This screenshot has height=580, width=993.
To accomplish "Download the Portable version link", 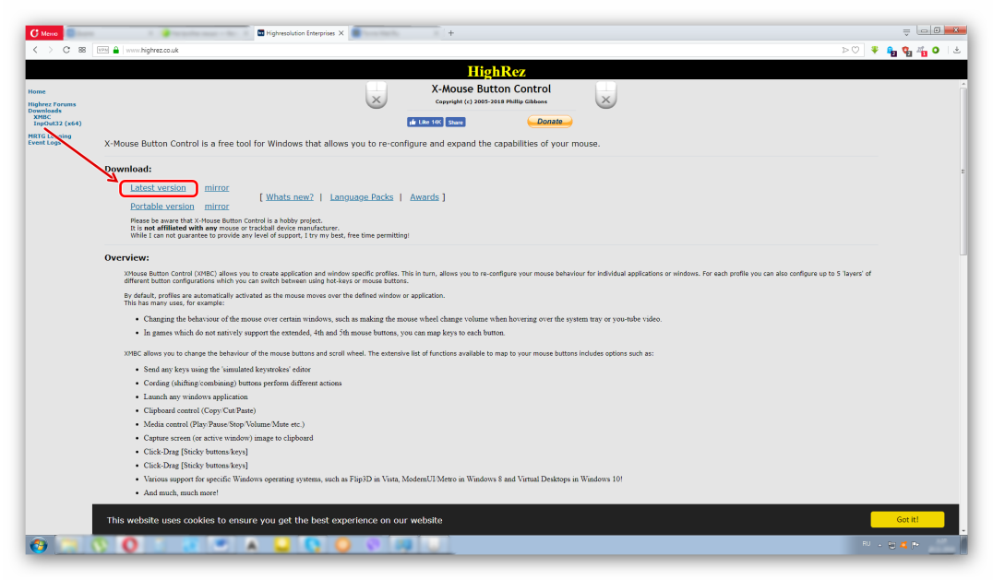I will pos(162,207).
